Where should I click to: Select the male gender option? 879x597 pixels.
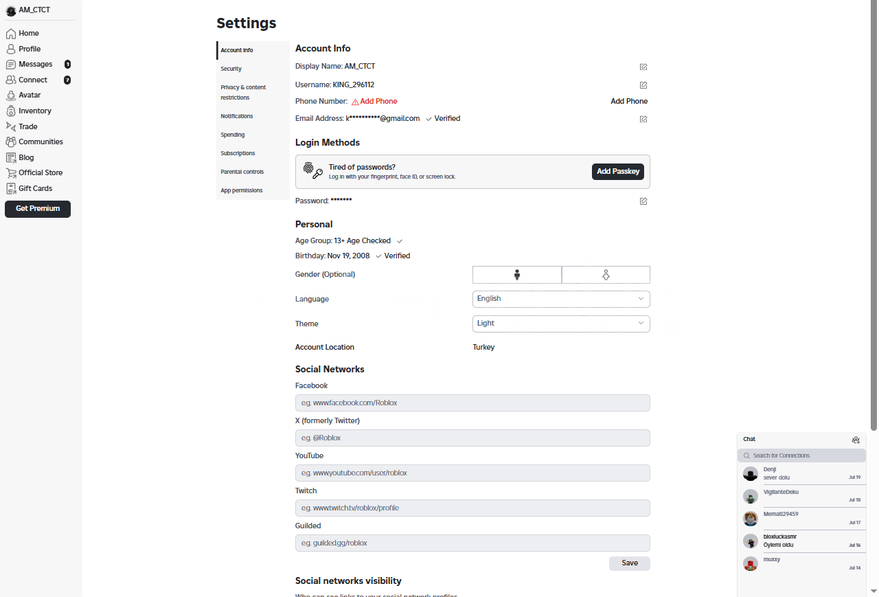point(517,275)
